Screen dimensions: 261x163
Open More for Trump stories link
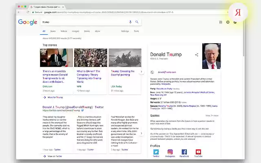(x=55, y=97)
